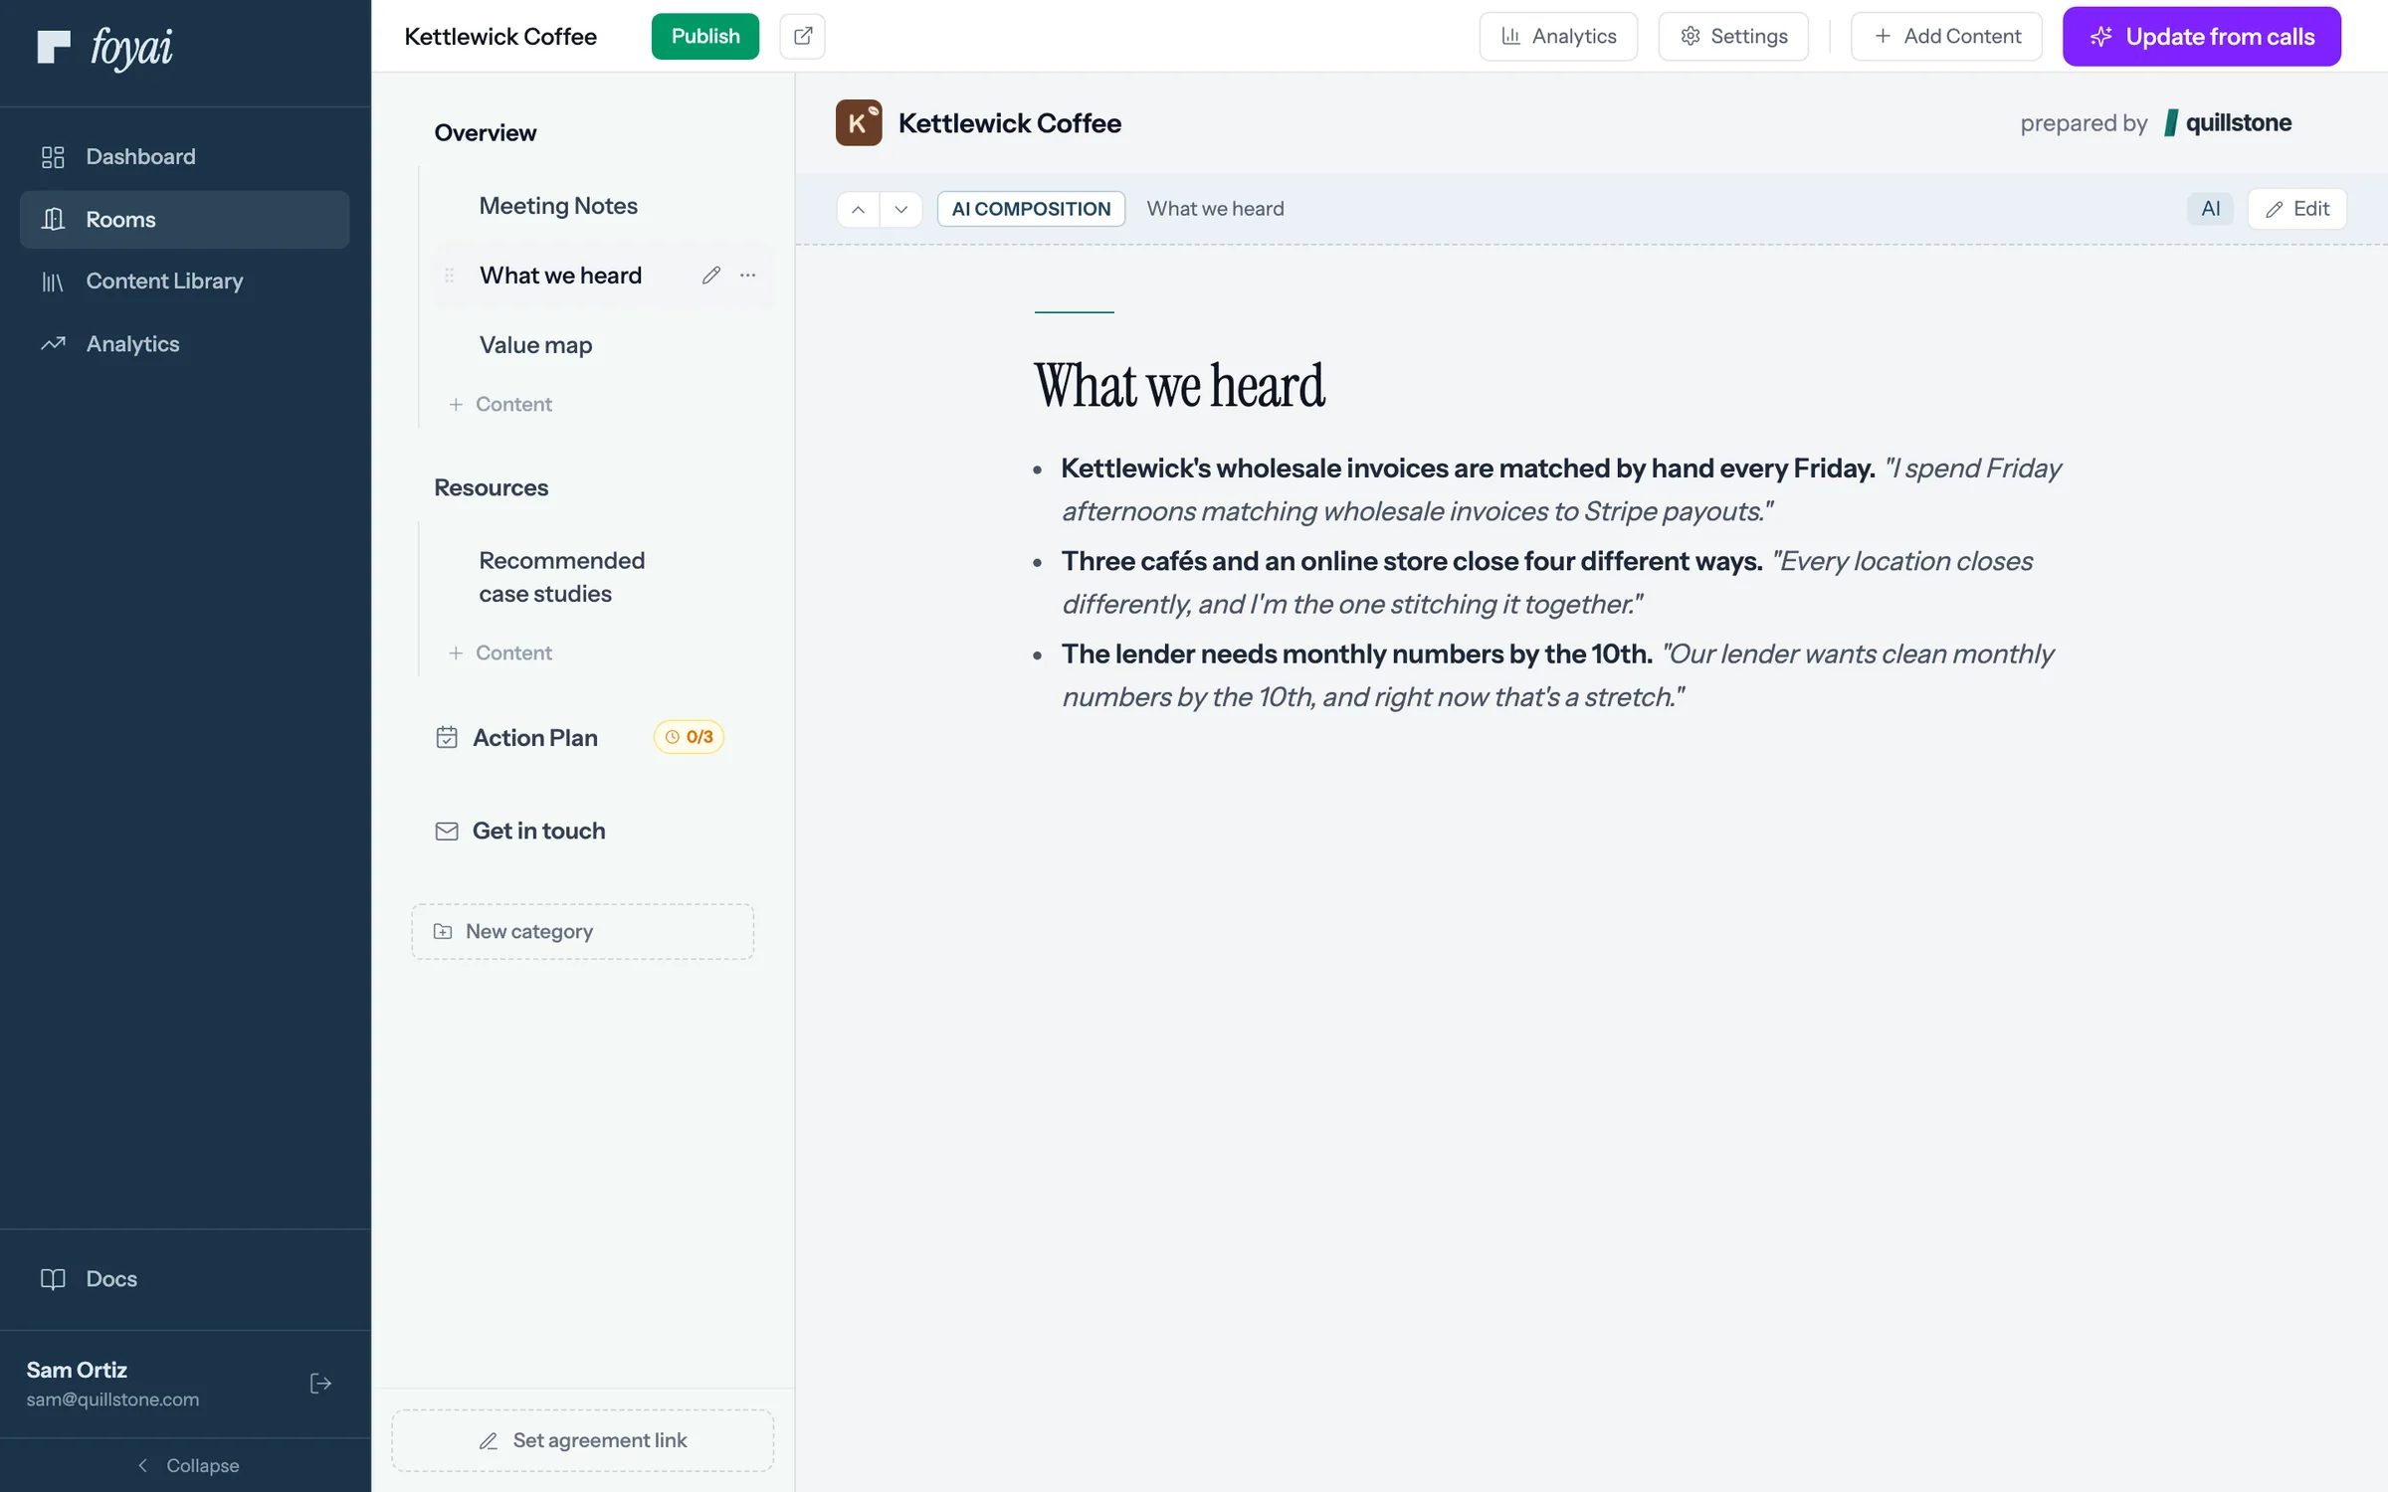This screenshot has width=2388, height=1492.
Task: Click the foyai logo
Action: pos(104,47)
